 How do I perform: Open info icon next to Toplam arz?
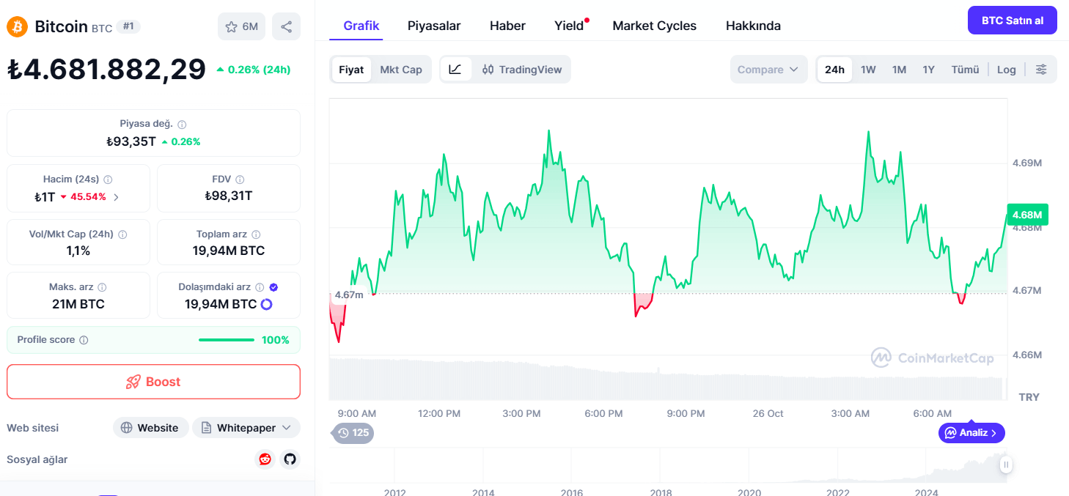(256, 234)
